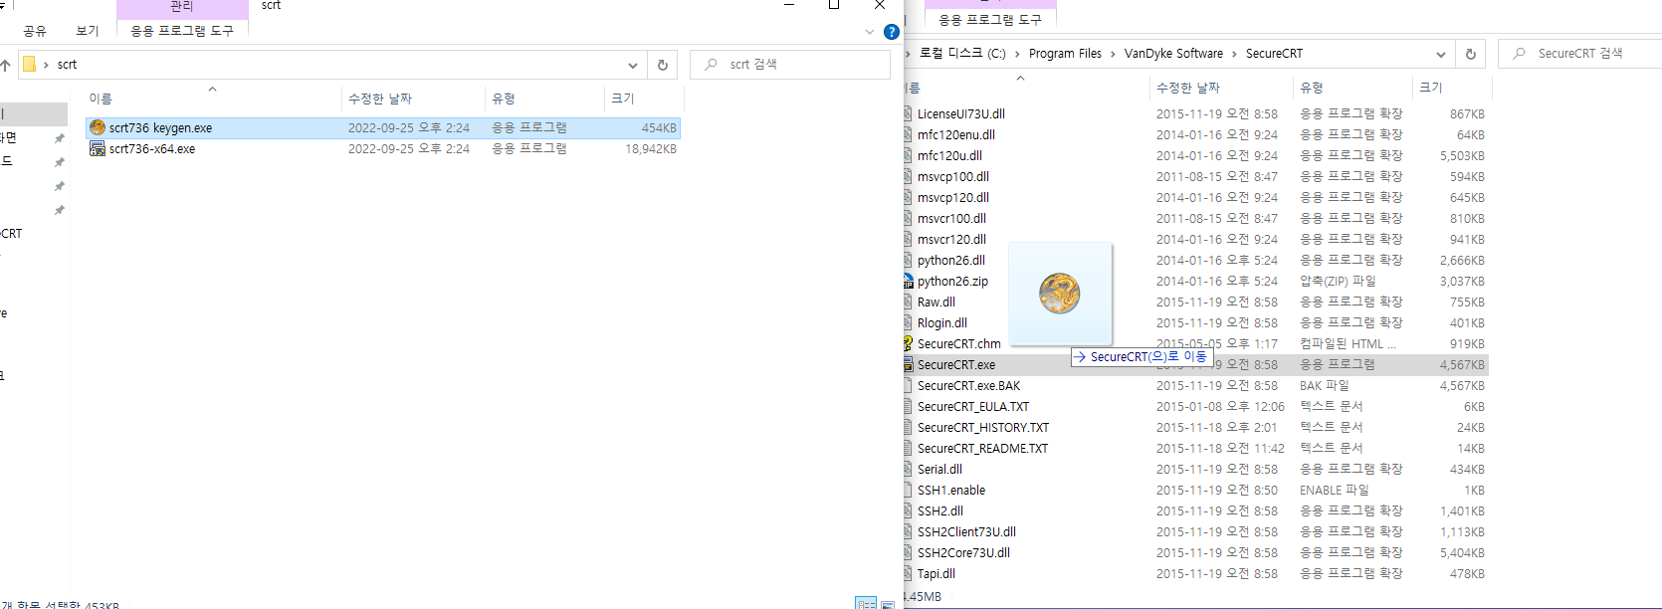Select msvcr120.dll file row

pyautogui.click(x=1195, y=240)
